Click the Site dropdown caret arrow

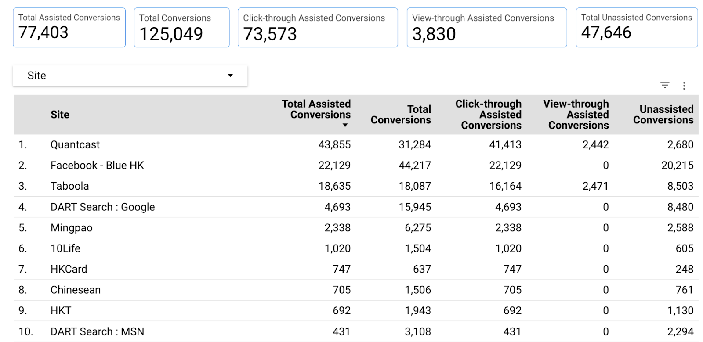coord(230,76)
